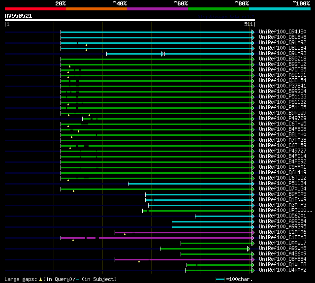Click the cyan ~100% color scale segment
Screen dimensions: 315x283
pos(280,9)
